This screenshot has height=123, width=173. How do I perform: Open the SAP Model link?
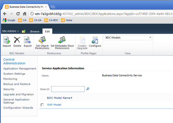(54, 105)
